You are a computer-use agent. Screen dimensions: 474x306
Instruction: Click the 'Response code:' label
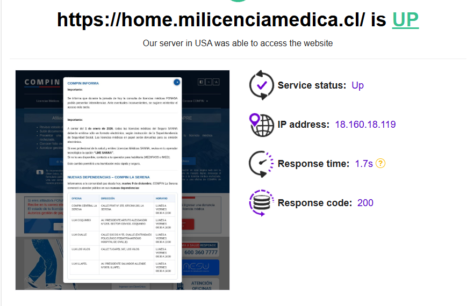315,203
